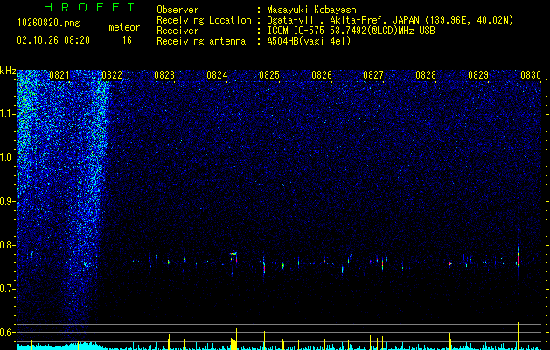Click the 0823 time axis label

click(164, 75)
